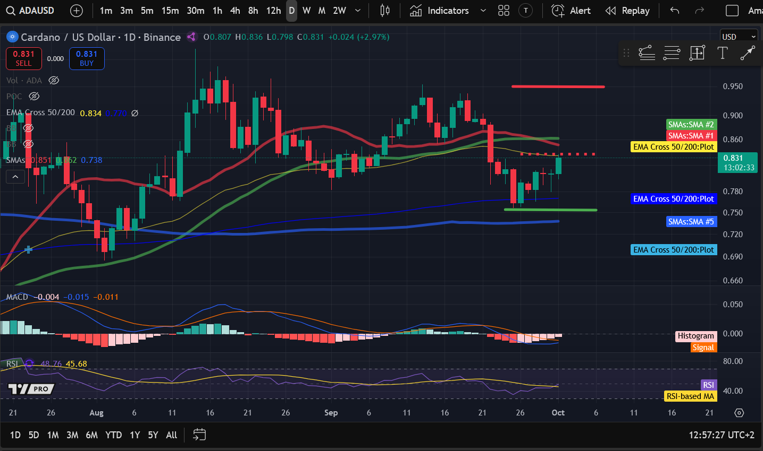763x451 pixels.
Task: Click the undo arrow
Action: 675,11
